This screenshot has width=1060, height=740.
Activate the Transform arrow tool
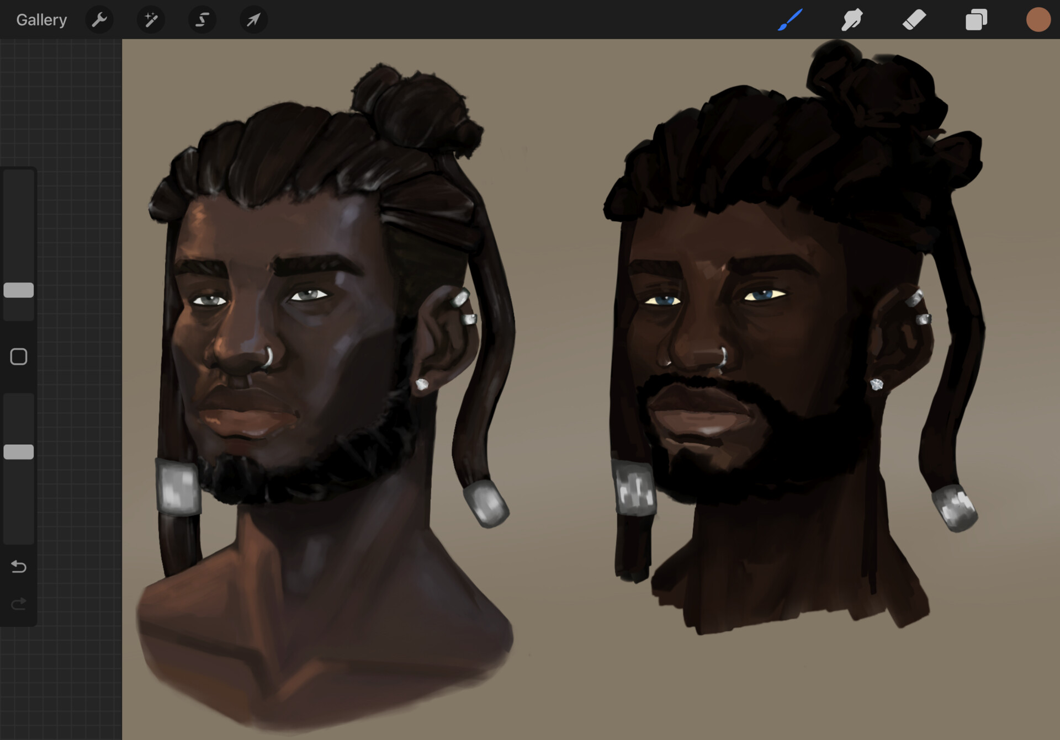pos(253,20)
